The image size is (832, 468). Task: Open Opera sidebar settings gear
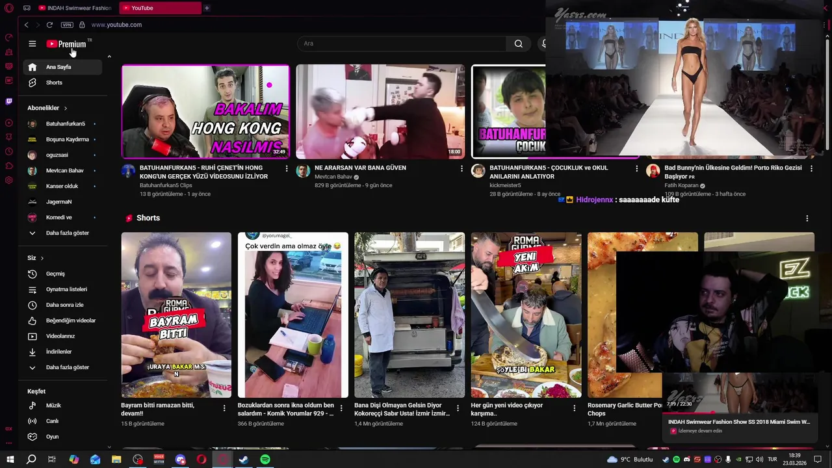(x=8, y=180)
